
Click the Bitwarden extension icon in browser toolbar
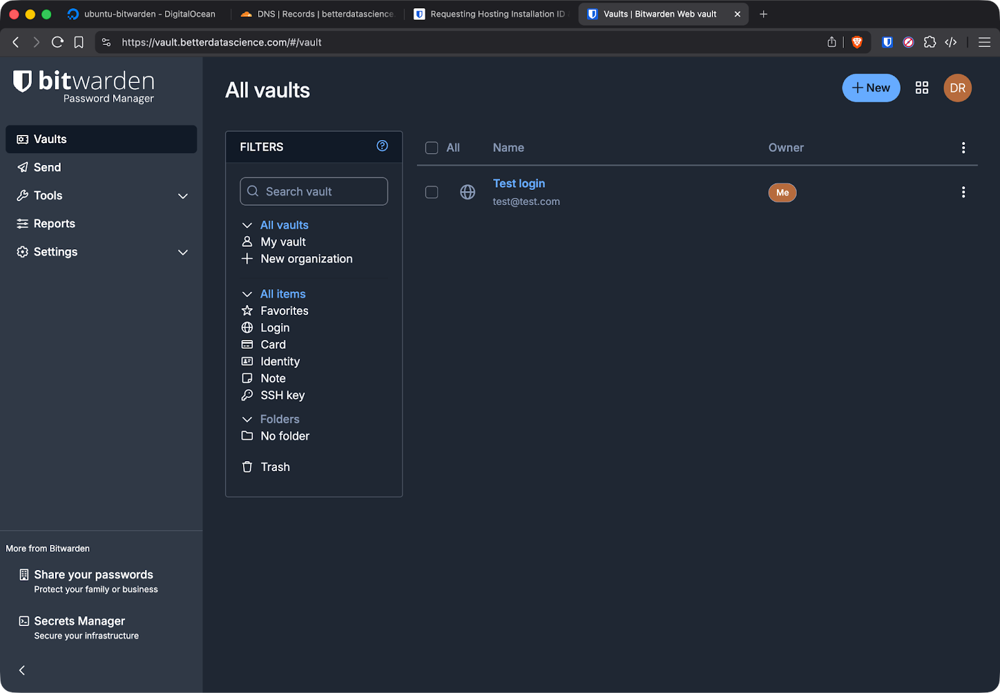pos(886,42)
